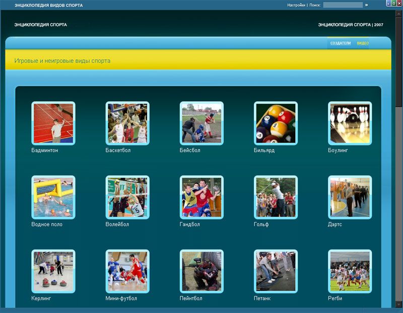Open the Пейнтбол picture icon
Viewport: 403px width, 313px height.
coord(201,271)
